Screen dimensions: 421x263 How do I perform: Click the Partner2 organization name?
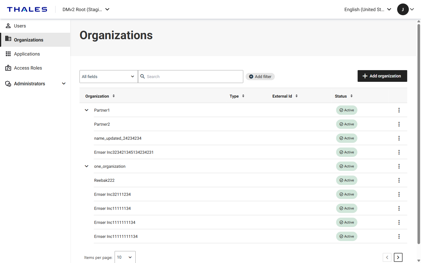coord(102,124)
